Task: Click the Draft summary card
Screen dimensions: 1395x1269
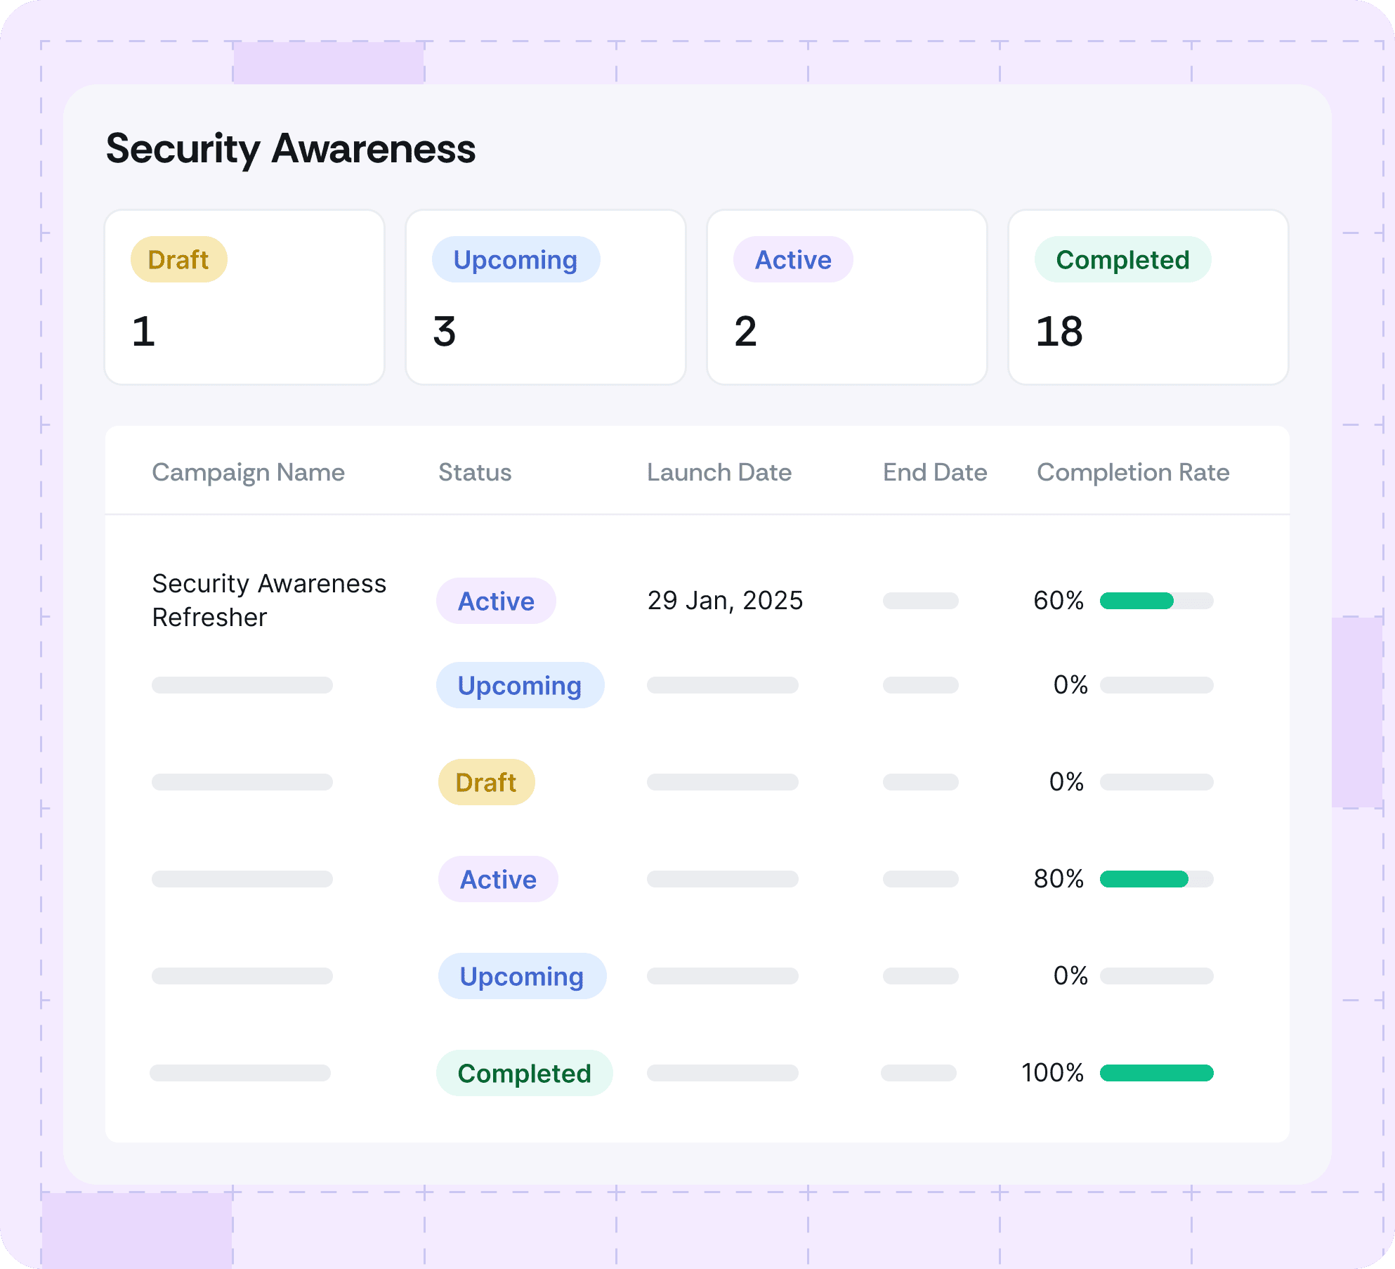Action: coord(244,297)
